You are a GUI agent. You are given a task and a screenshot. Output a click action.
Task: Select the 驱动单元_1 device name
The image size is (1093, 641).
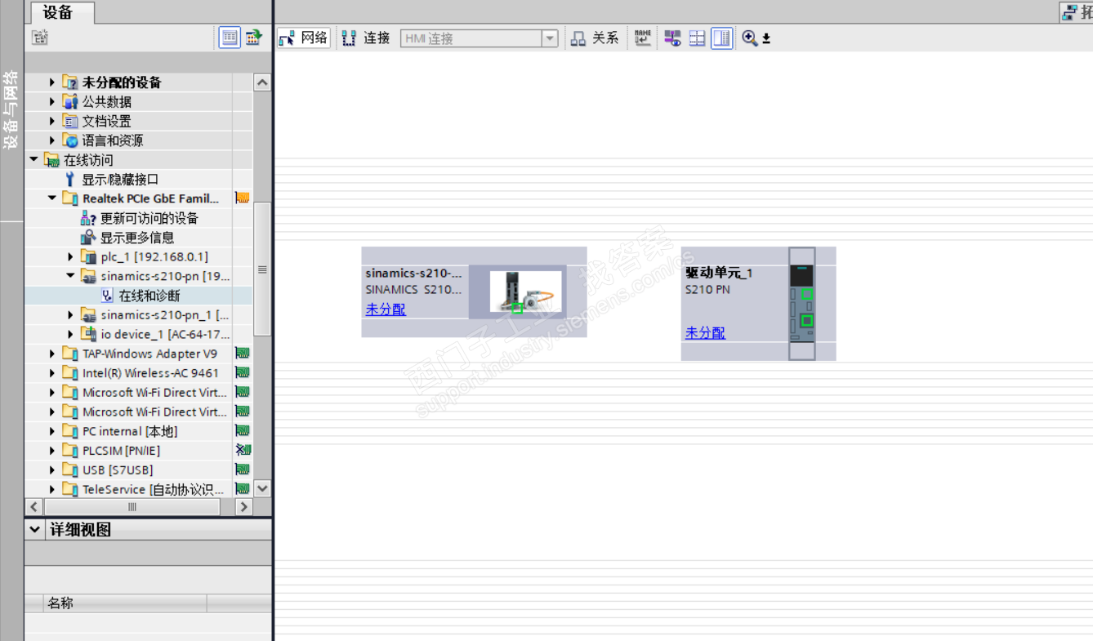coord(719,274)
